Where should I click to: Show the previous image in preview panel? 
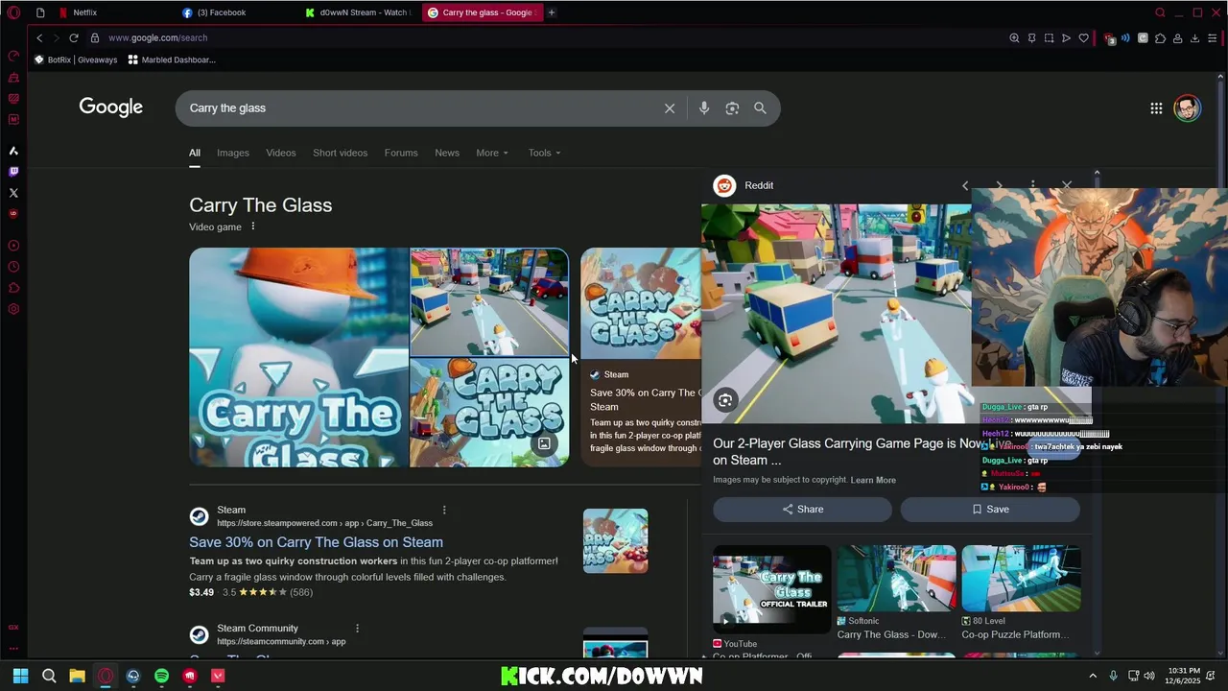(x=965, y=185)
